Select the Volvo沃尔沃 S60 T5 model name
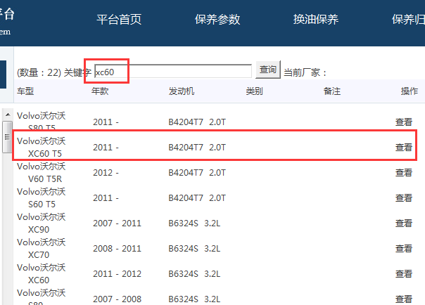This screenshot has height=305, width=425. (42, 198)
